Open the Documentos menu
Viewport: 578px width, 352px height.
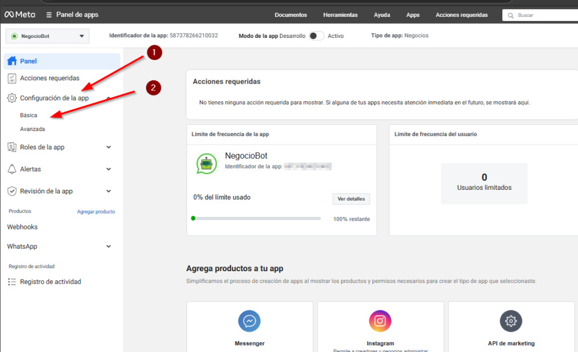pyautogui.click(x=291, y=15)
